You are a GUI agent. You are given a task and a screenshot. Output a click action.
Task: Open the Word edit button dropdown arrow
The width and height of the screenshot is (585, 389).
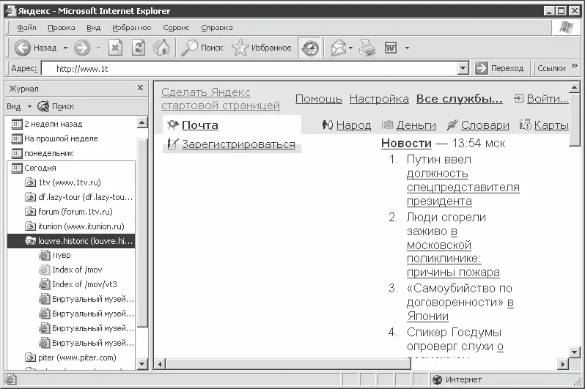[x=407, y=48]
